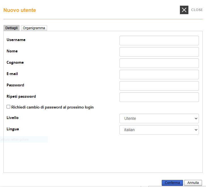Viewport: 206px width, 187px height.
Task: Click the Ripeti password field
Action: [x=159, y=97]
